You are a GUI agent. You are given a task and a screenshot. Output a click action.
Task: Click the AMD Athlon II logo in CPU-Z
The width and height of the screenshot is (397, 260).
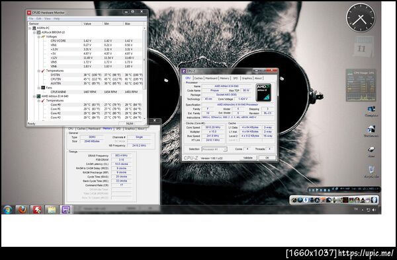coord(263,92)
